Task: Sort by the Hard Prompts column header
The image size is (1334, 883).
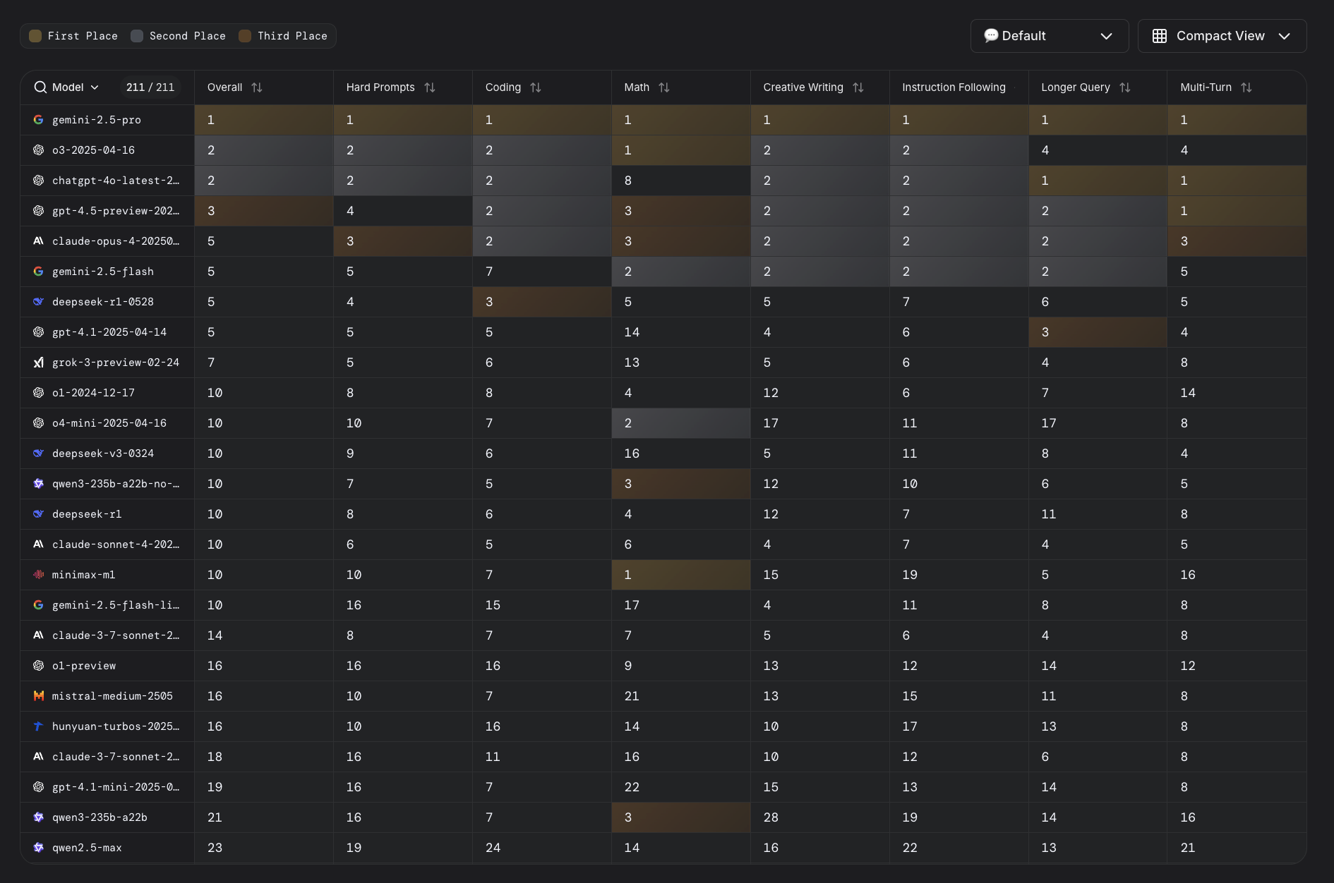Action: pos(380,87)
